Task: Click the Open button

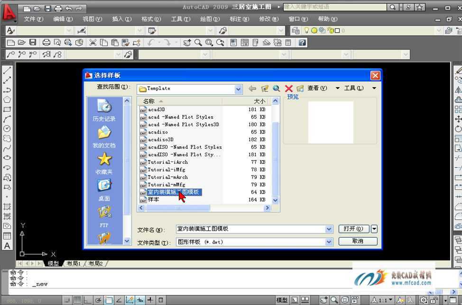Action: click(353, 229)
